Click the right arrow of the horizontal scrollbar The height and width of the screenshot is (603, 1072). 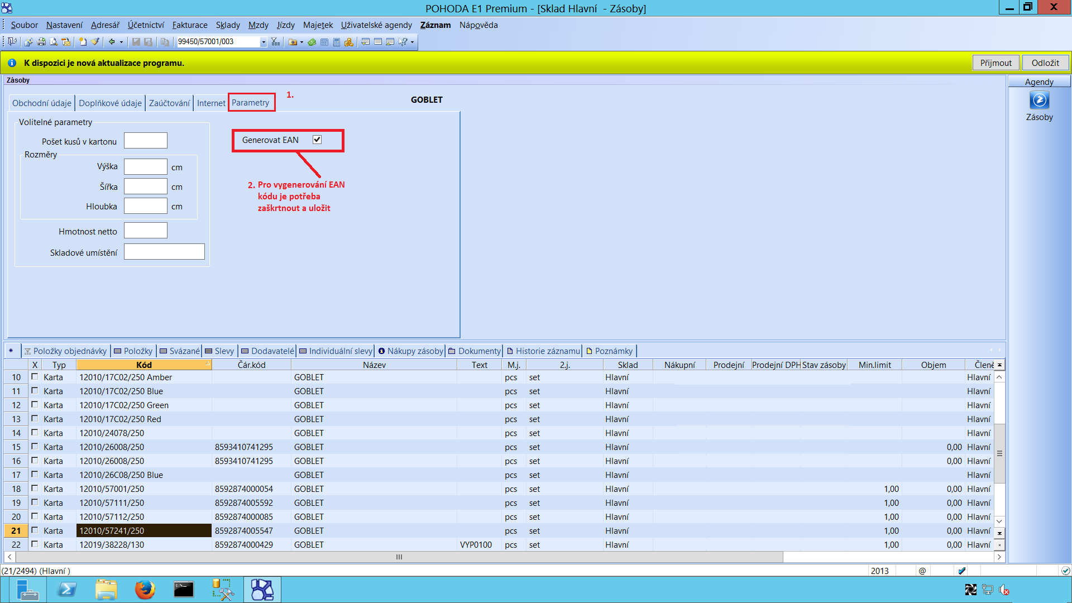(999, 557)
